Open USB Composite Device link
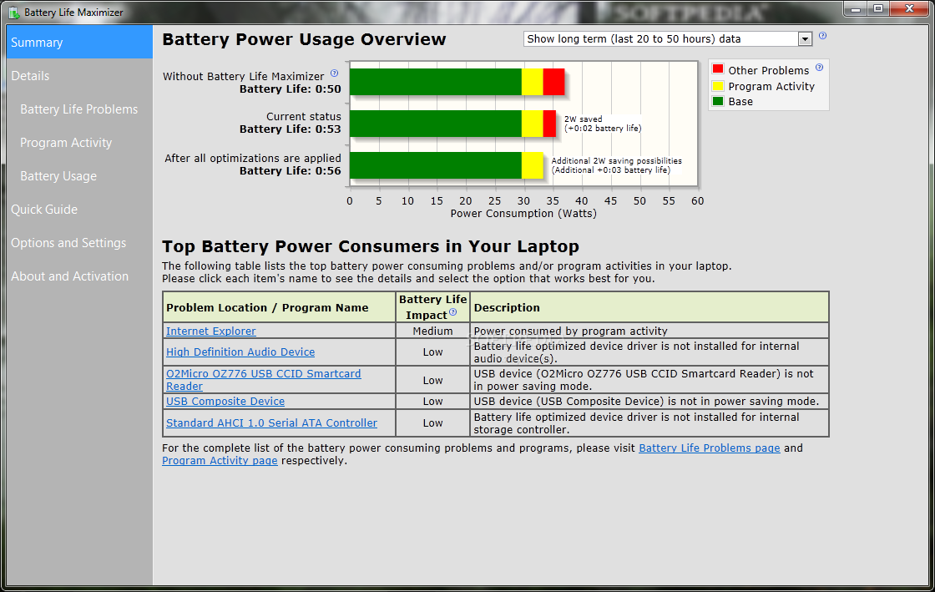The image size is (935, 592). pyautogui.click(x=225, y=402)
